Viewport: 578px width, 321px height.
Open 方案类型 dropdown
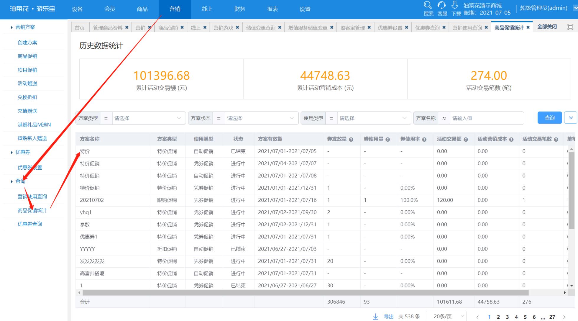[149, 118]
